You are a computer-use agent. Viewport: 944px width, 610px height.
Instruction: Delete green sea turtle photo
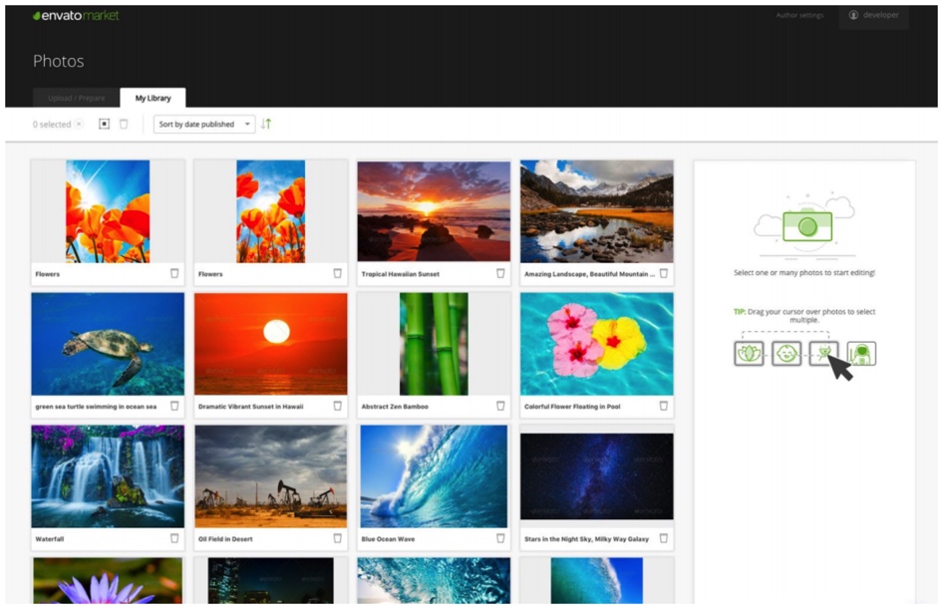174,406
